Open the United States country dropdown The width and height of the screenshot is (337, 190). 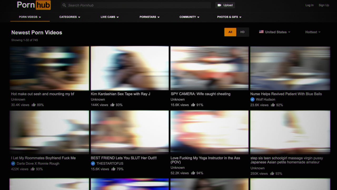275,32
